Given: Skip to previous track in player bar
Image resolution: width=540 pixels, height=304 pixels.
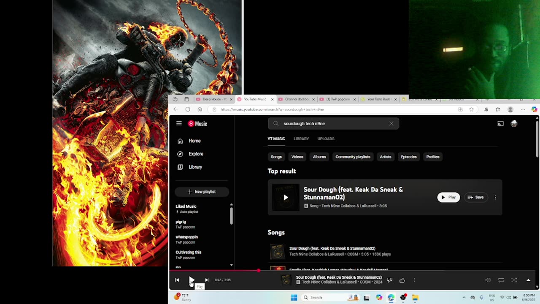Looking at the screenshot, I should (177, 280).
